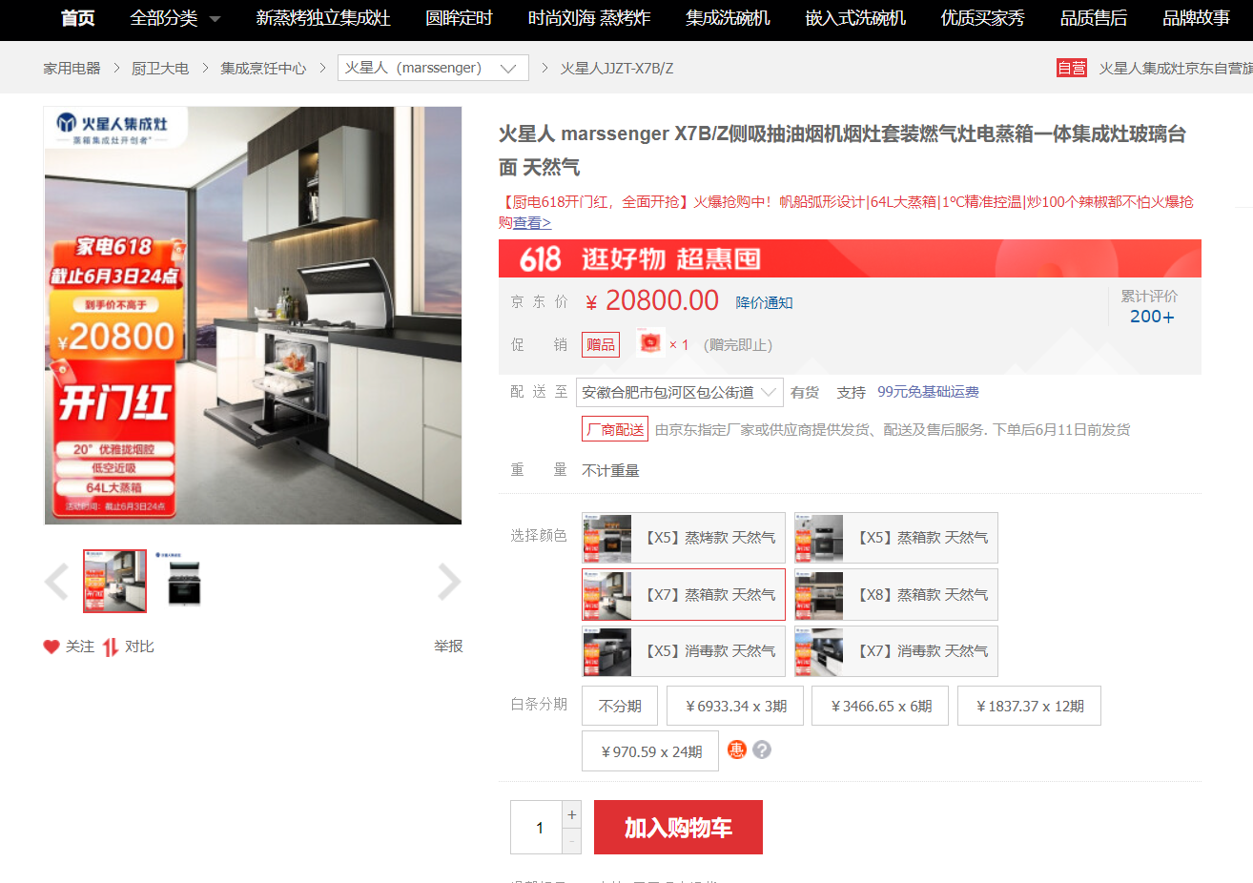The width and height of the screenshot is (1253, 883).
Task: Choose ¥1837.37 x 12期 installment
Action: click(1029, 706)
